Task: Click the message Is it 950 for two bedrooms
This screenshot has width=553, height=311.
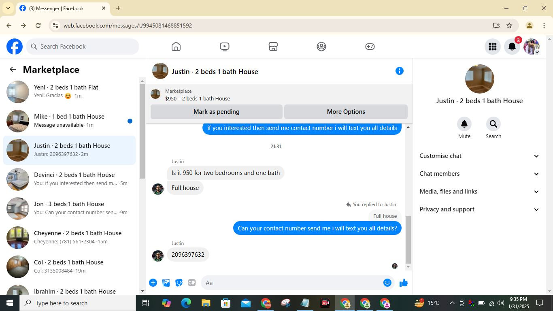Action: pos(225,173)
